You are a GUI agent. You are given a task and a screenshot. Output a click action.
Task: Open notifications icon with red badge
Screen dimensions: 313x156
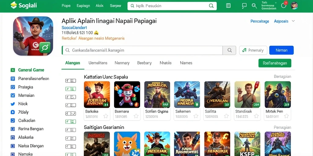tap(284, 5)
